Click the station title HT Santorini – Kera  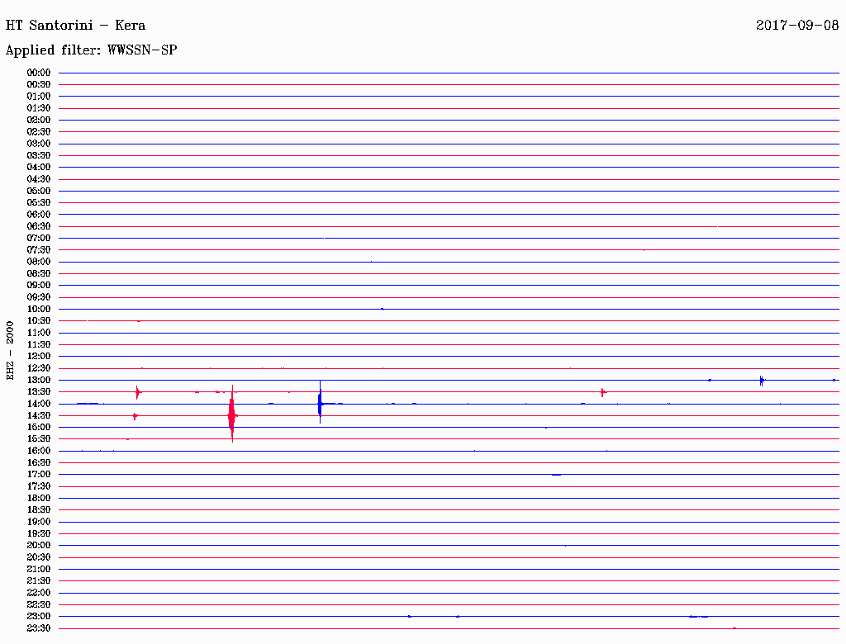click(x=75, y=26)
